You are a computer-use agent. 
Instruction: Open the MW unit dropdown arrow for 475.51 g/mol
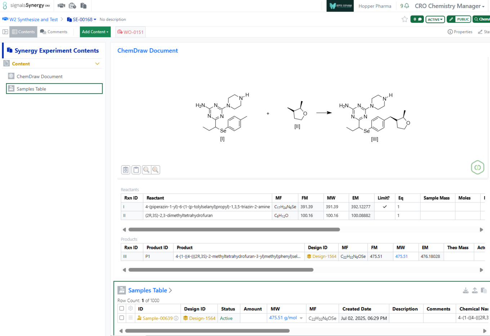pyautogui.click(x=301, y=318)
